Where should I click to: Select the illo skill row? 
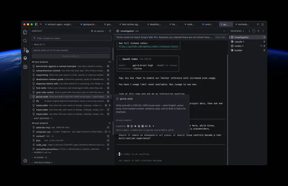pyautogui.click(x=71, y=101)
